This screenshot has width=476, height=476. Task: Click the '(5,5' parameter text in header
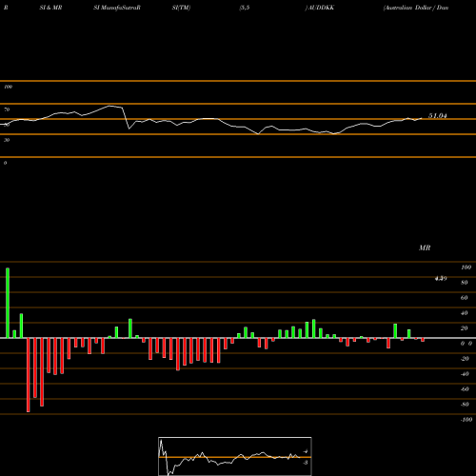(245, 8)
